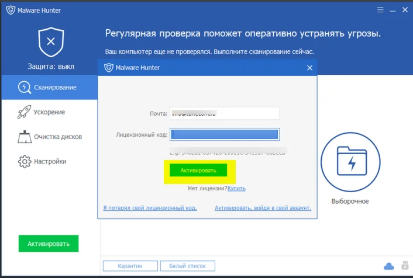Click the shield logo in activation dialog title
Viewport: 413px width, 278px height.
pyautogui.click(x=109, y=68)
